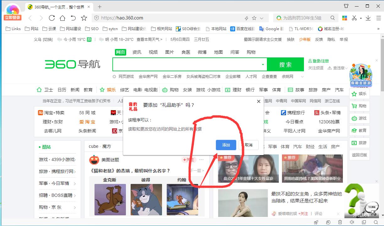Click the magnifier icon in browser search box
Screen dimensions: 384x226
(333, 18)
